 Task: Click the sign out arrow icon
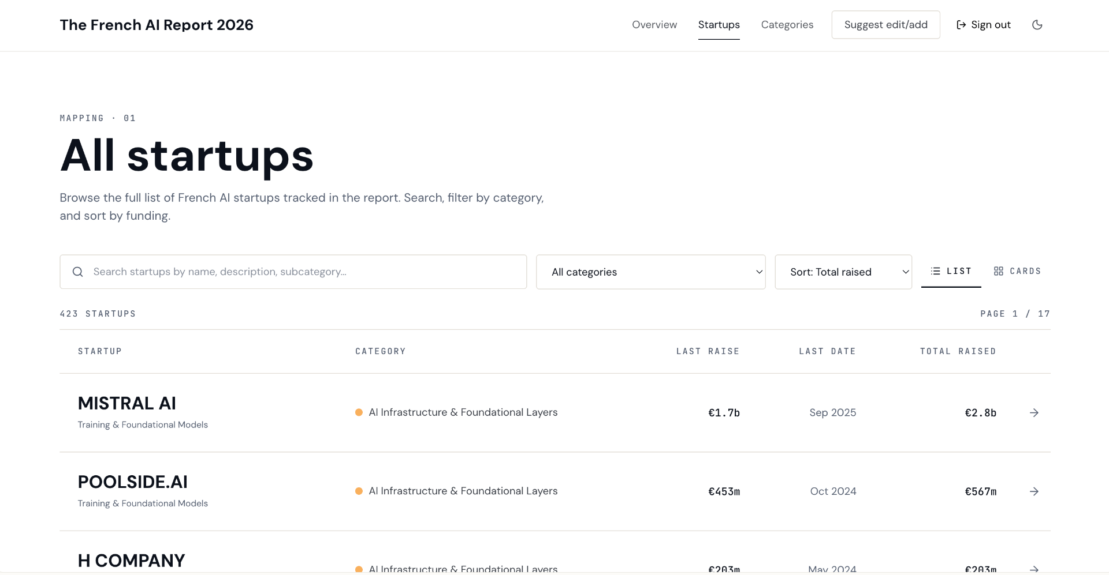(x=961, y=25)
